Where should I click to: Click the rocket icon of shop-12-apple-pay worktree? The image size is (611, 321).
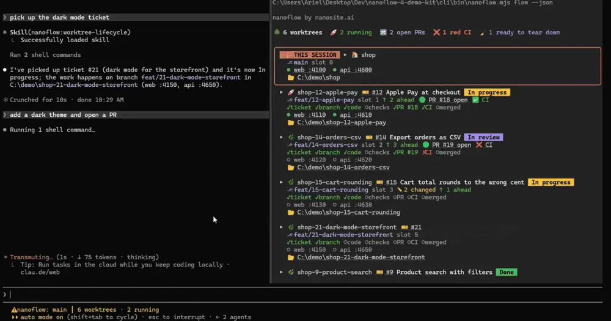pos(291,92)
